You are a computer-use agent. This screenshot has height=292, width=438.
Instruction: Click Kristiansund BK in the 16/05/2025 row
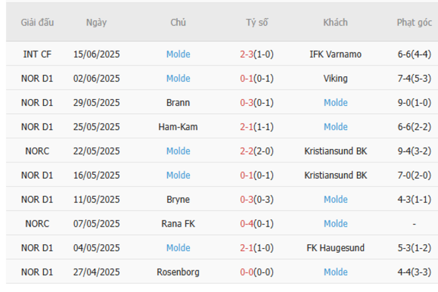click(335, 175)
